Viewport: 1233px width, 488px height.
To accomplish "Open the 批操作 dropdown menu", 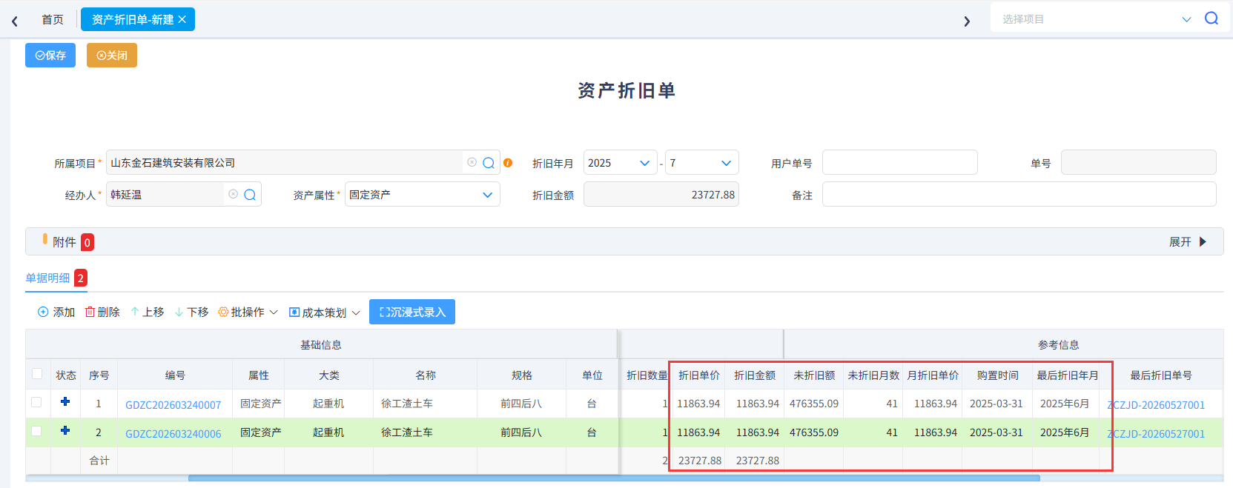I will click(x=248, y=312).
